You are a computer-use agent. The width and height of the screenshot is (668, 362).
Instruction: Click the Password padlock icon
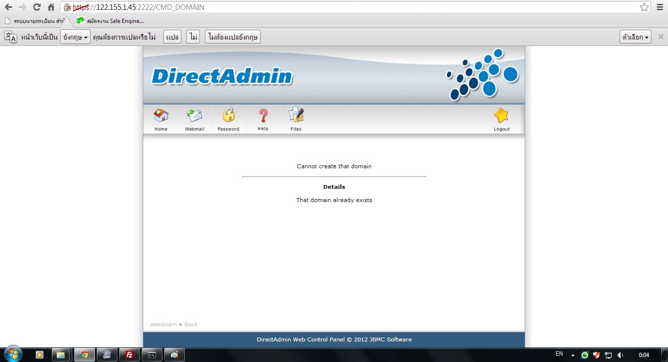coord(228,115)
